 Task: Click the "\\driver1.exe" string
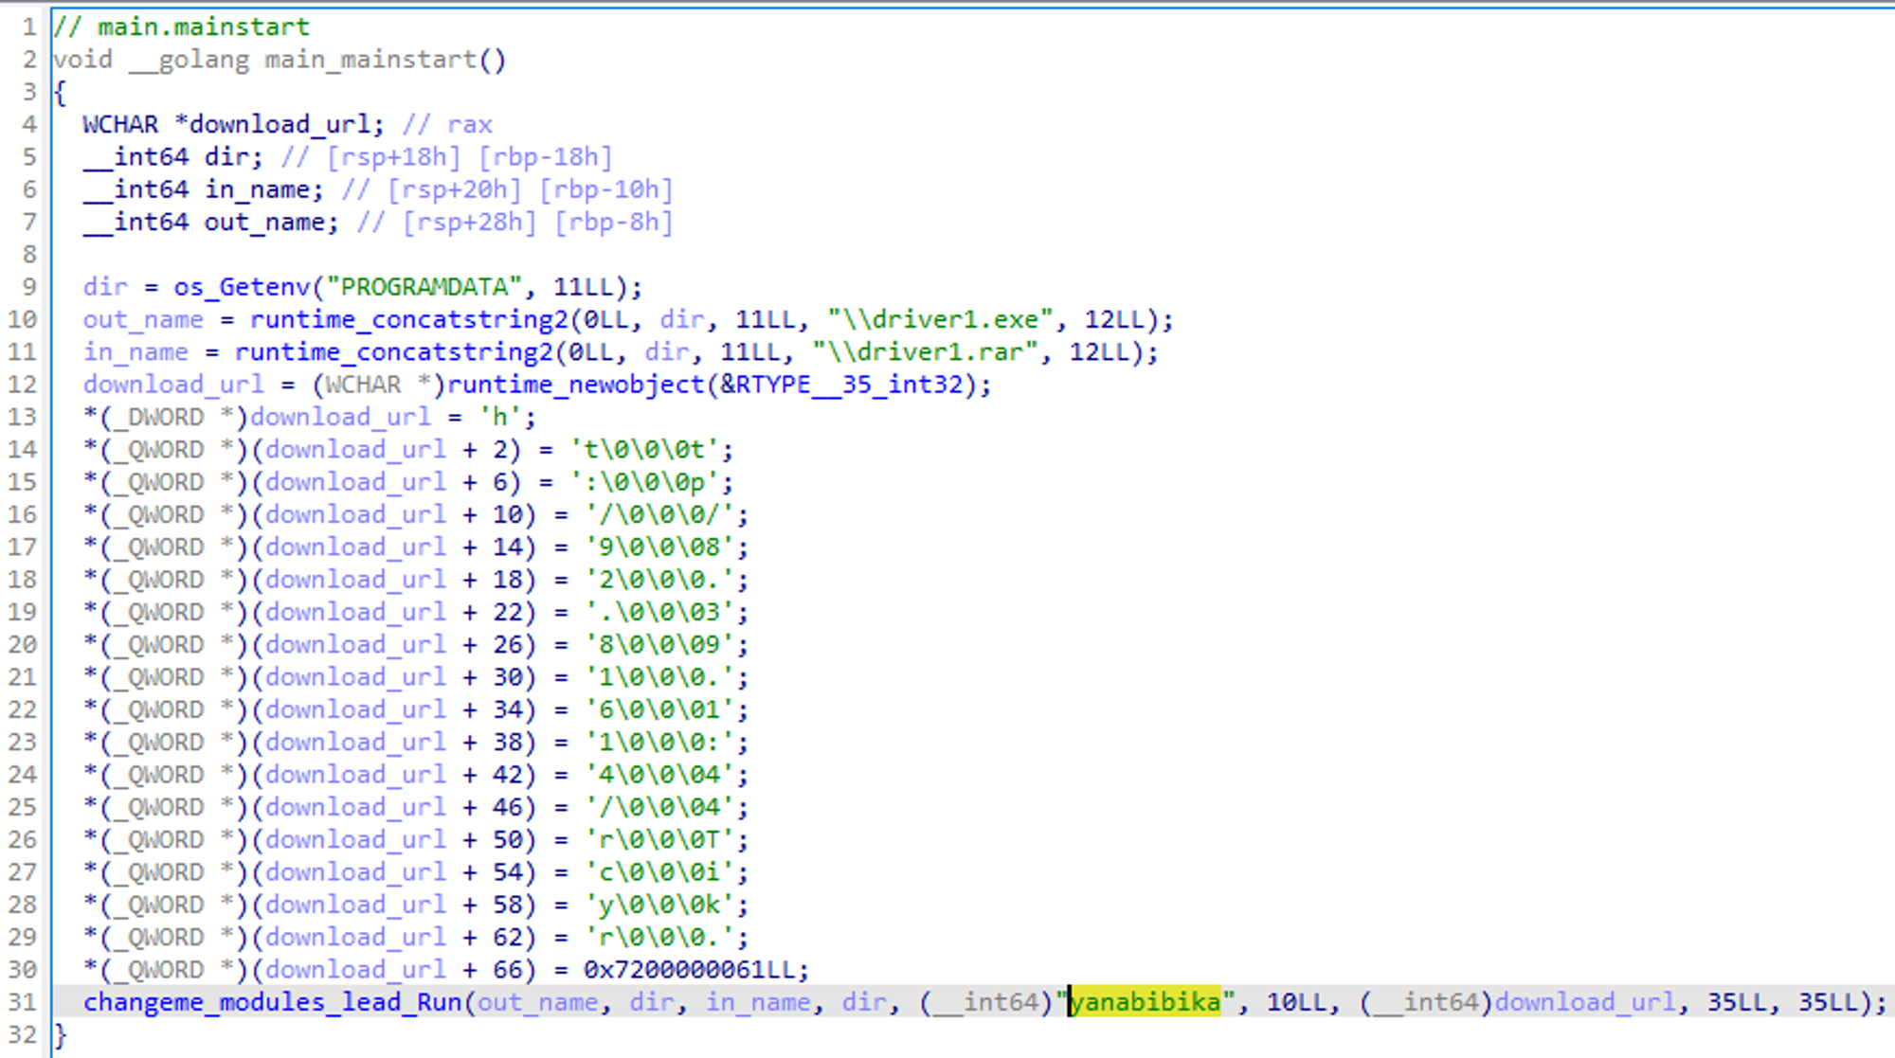940,320
